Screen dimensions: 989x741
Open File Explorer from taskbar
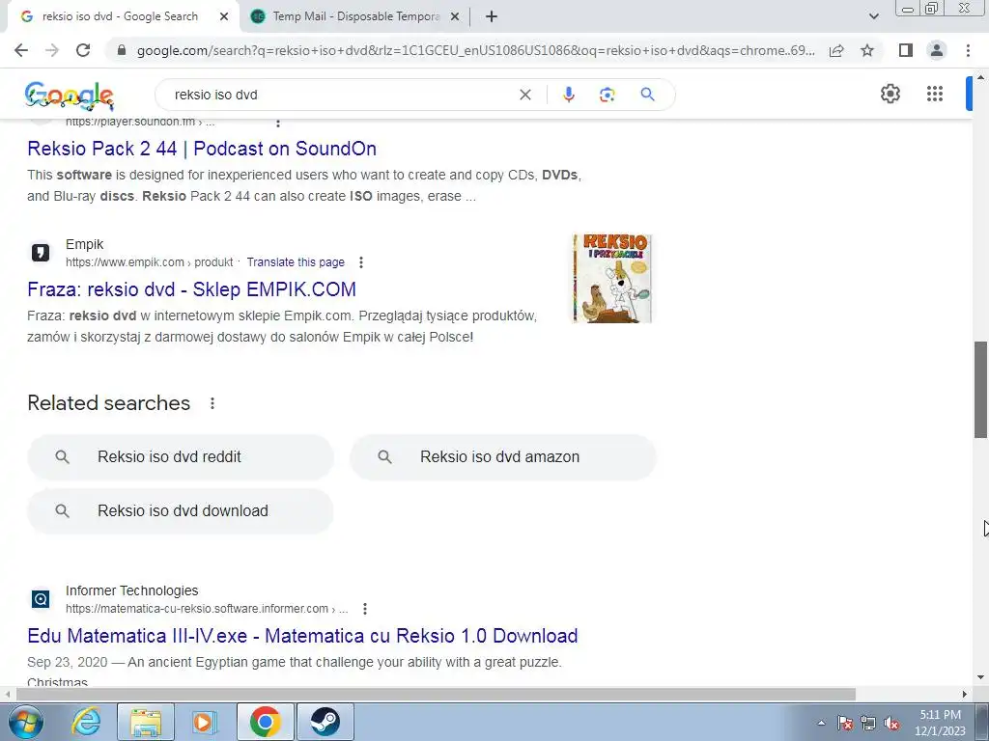146,722
